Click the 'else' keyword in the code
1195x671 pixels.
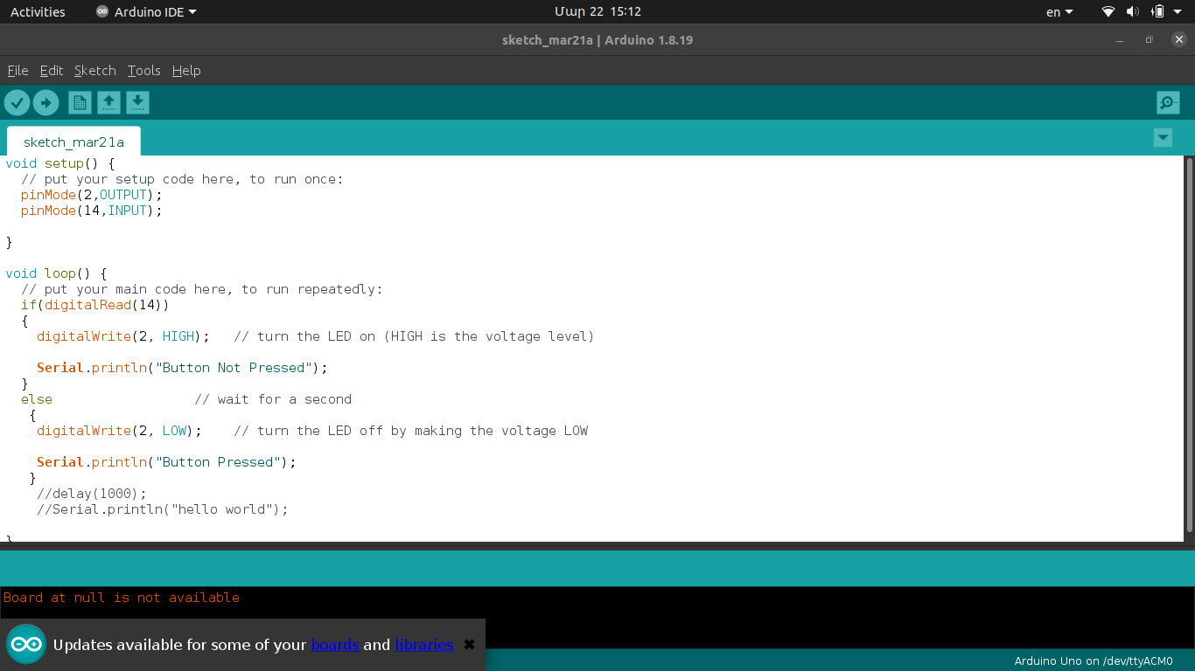point(37,399)
